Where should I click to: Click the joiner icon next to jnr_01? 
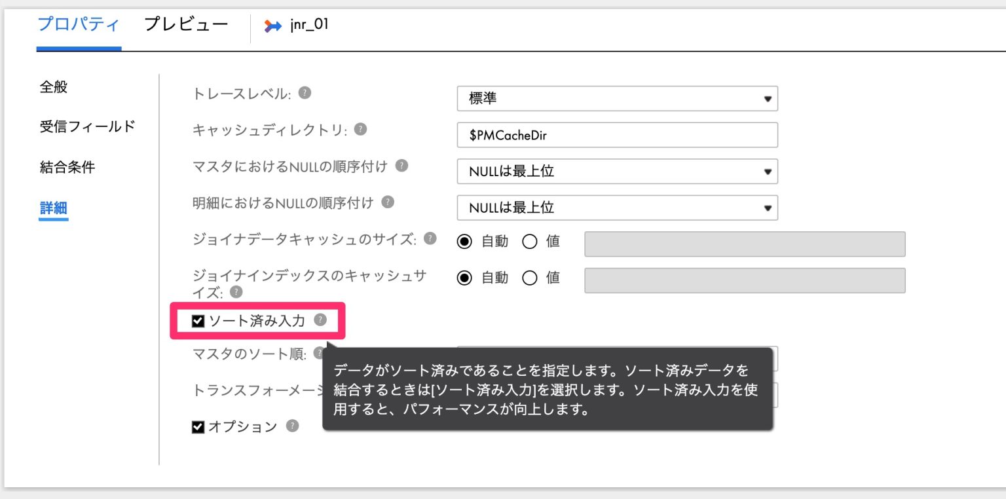tap(274, 26)
